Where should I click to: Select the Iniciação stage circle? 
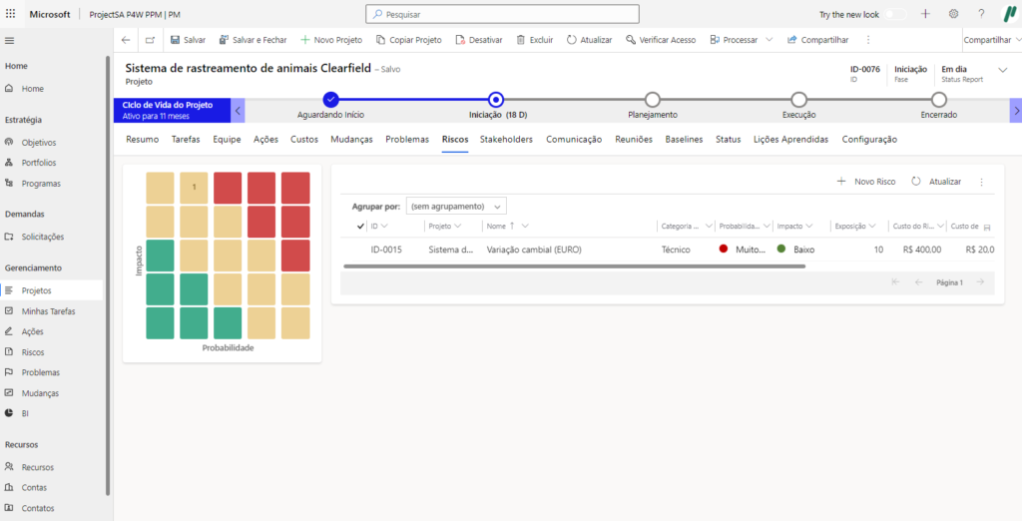click(496, 100)
